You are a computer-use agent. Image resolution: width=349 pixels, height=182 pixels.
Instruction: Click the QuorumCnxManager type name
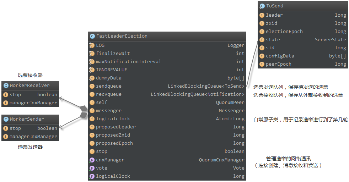[x=221, y=160]
